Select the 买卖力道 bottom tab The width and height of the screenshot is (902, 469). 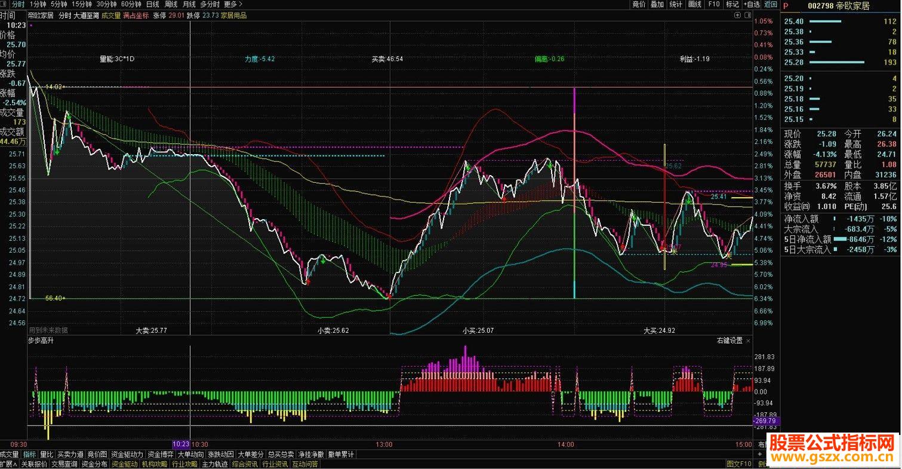(x=70, y=454)
